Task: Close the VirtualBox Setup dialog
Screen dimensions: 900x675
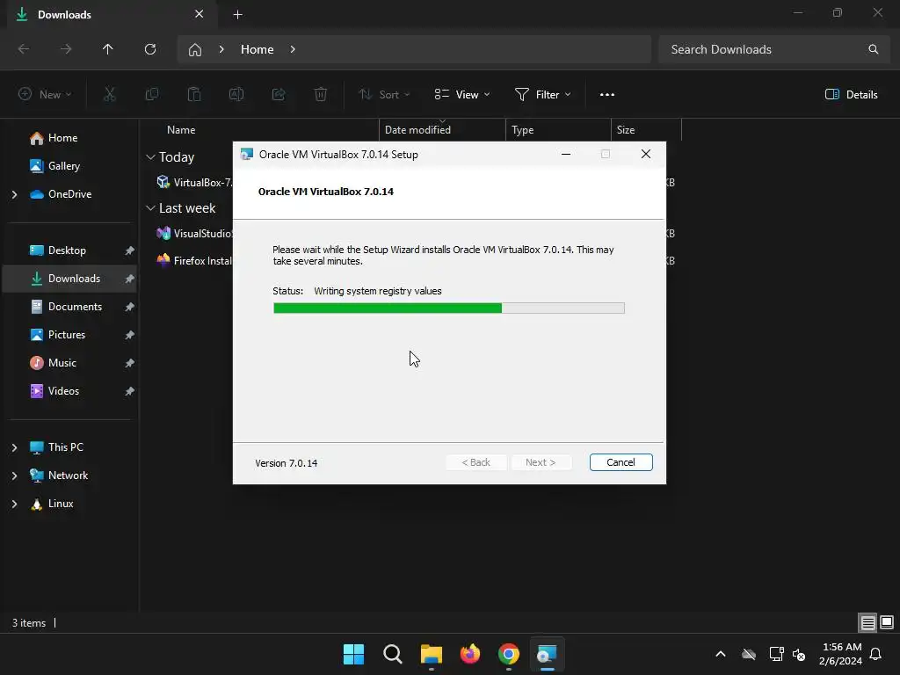Action: pos(646,154)
